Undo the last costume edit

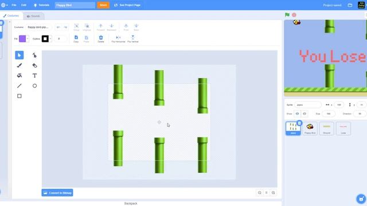pos(58,27)
